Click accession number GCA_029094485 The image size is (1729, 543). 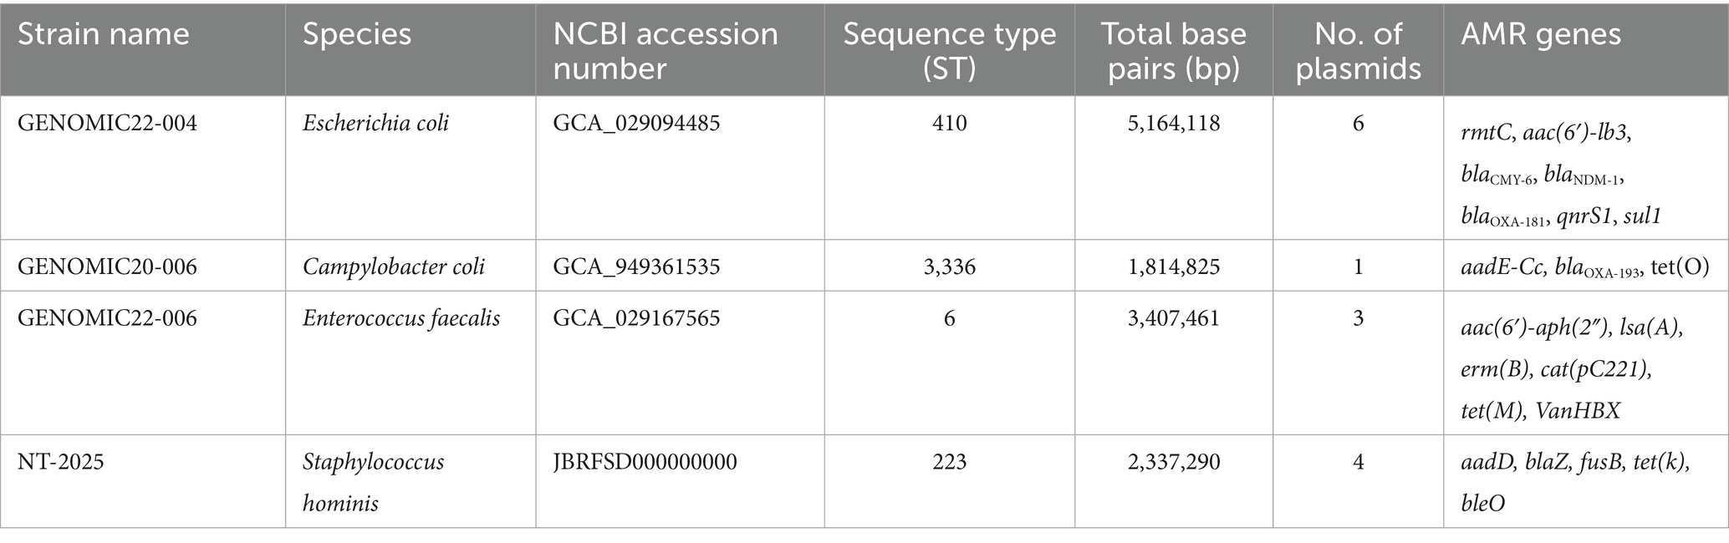636,124
